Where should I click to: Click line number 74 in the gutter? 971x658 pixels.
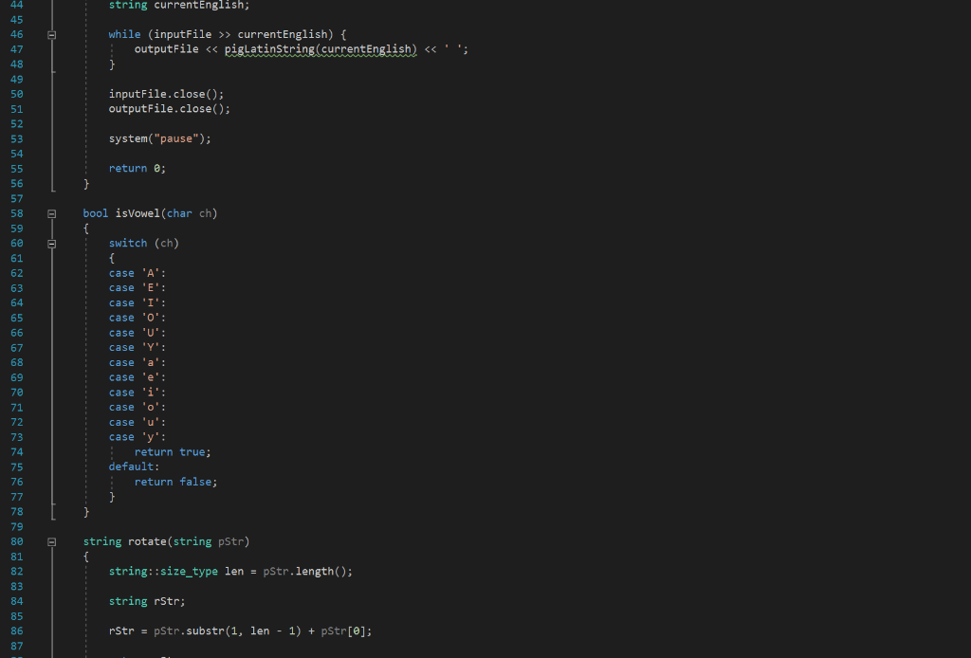[x=17, y=452]
